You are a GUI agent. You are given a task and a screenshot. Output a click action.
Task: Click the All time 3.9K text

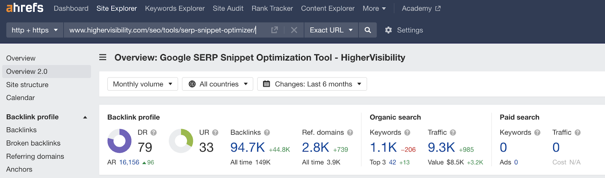pyautogui.click(x=321, y=162)
